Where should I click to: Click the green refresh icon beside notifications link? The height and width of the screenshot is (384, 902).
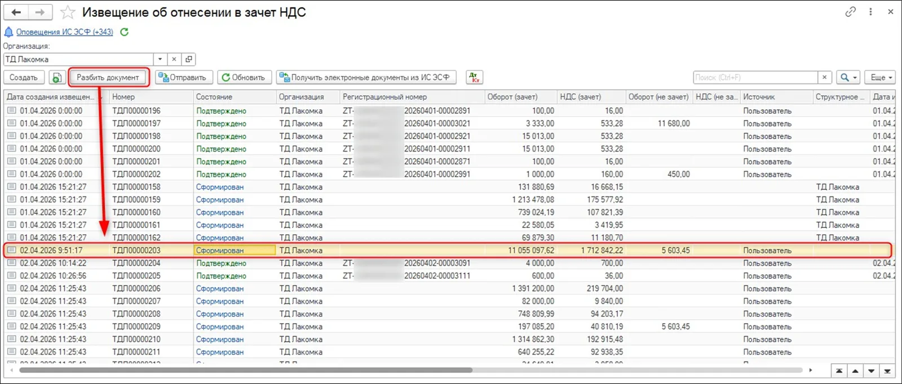click(x=125, y=32)
